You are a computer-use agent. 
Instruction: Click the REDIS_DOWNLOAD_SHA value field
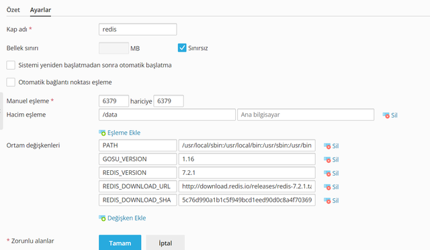click(x=247, y=200)
